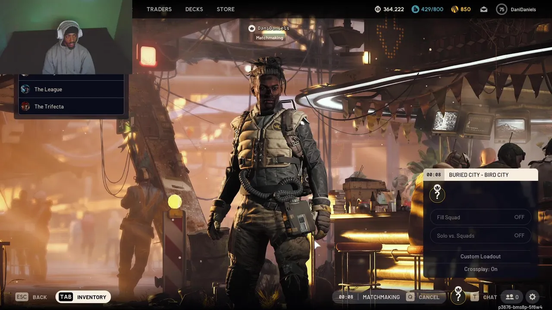Cancel matchmaking
This screenshot has width=552, height=310.
coord(423,297)
